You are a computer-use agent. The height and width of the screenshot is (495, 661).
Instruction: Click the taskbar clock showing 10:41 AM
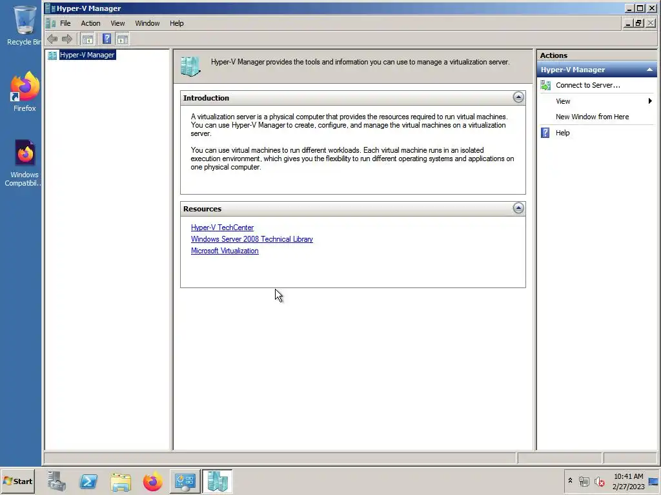pos(628,481)
